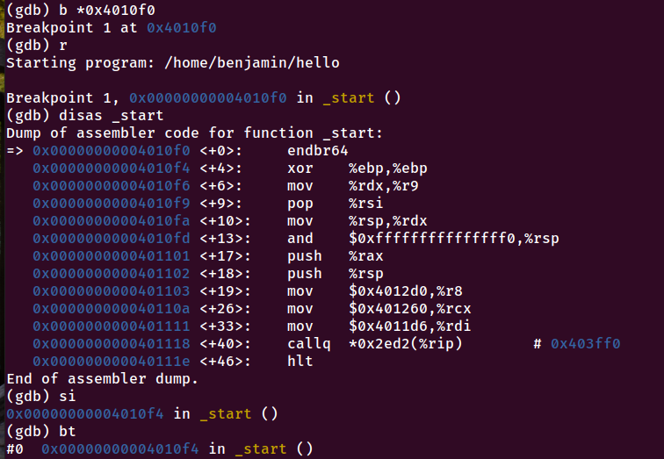Click the hlt instruction at offset +46

click(x=300, y=362)
